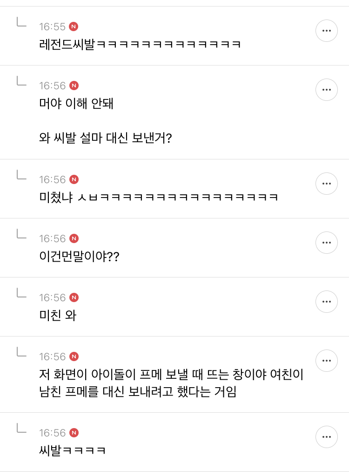The height and width of the screenshot is (475, 349).
Task: Tap the more button beside "미친 와"
Action: (326, 302)
